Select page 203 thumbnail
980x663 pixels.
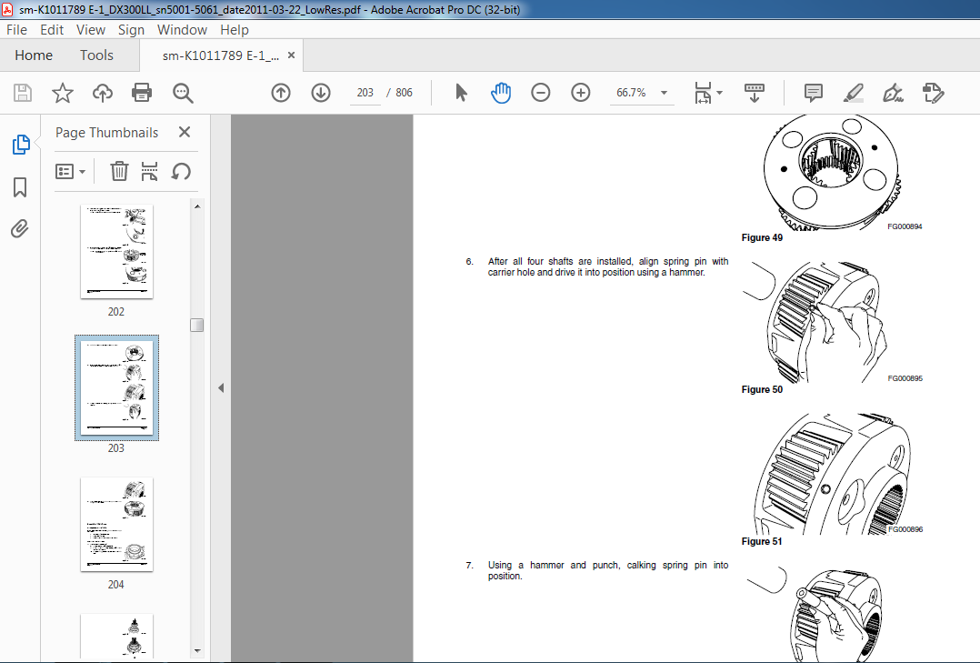pyautogui.click(x=116, y=387)
